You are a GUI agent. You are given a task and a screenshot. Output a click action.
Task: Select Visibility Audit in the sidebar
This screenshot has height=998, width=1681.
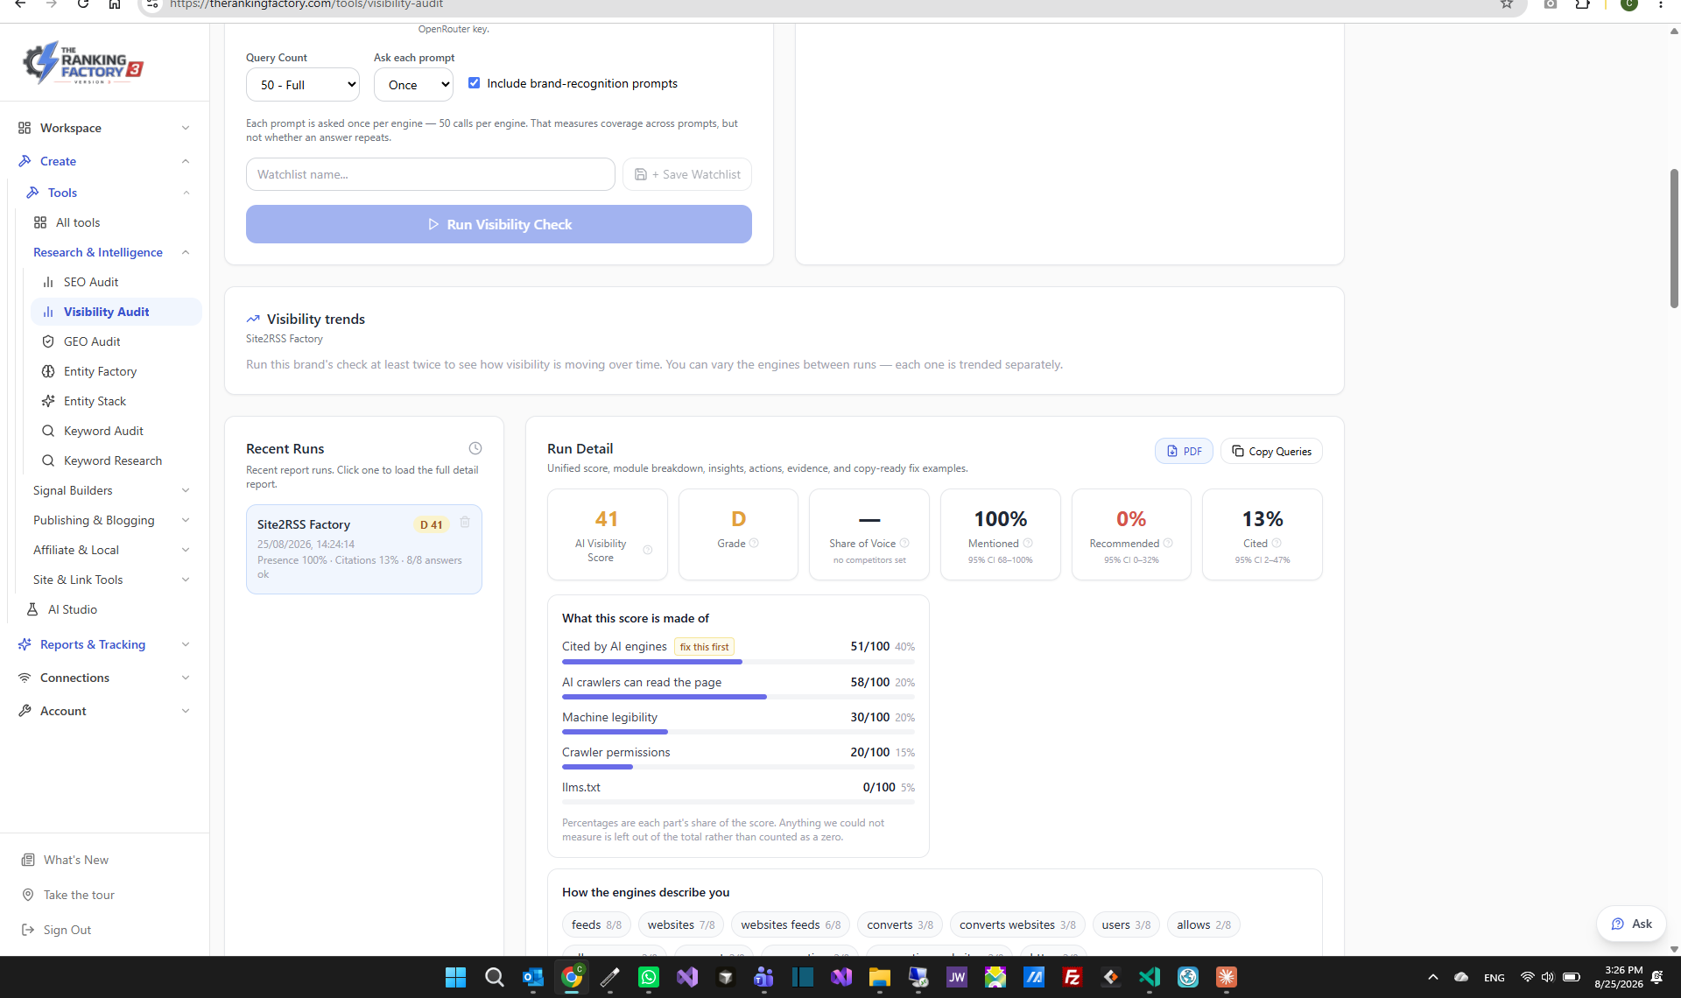(x=116, y=312)
